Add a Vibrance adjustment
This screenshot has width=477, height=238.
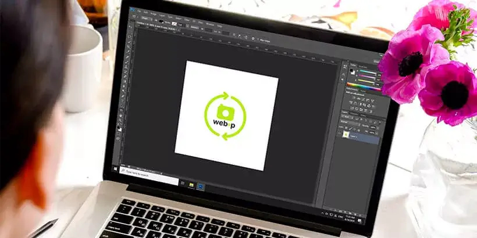click(x=372, y=100)
